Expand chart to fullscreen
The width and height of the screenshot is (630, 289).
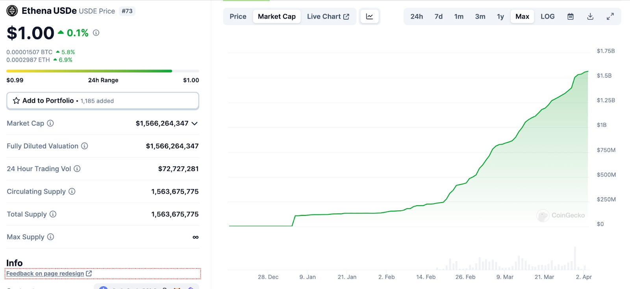click(610, 17)
